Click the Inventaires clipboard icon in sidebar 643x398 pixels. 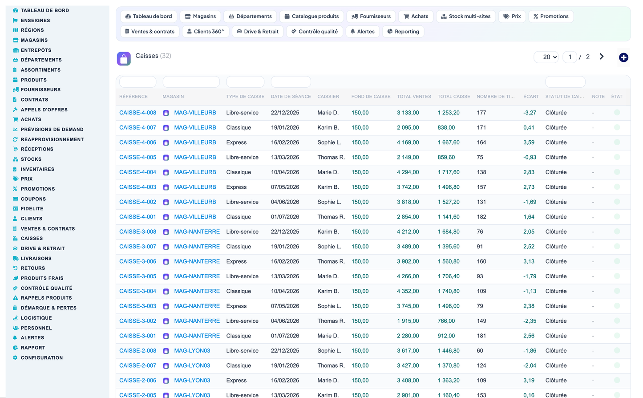pyautogui.click(x=16, y=169)
